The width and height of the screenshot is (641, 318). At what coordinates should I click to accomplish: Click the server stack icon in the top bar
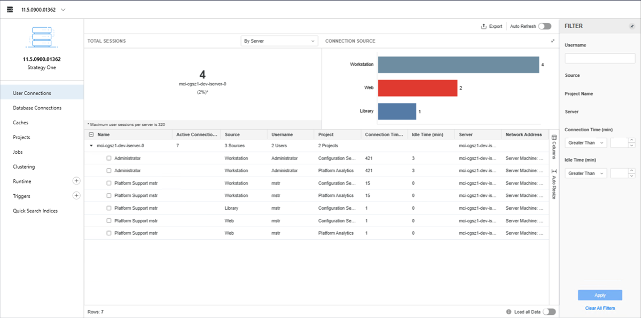click(10, 10)
